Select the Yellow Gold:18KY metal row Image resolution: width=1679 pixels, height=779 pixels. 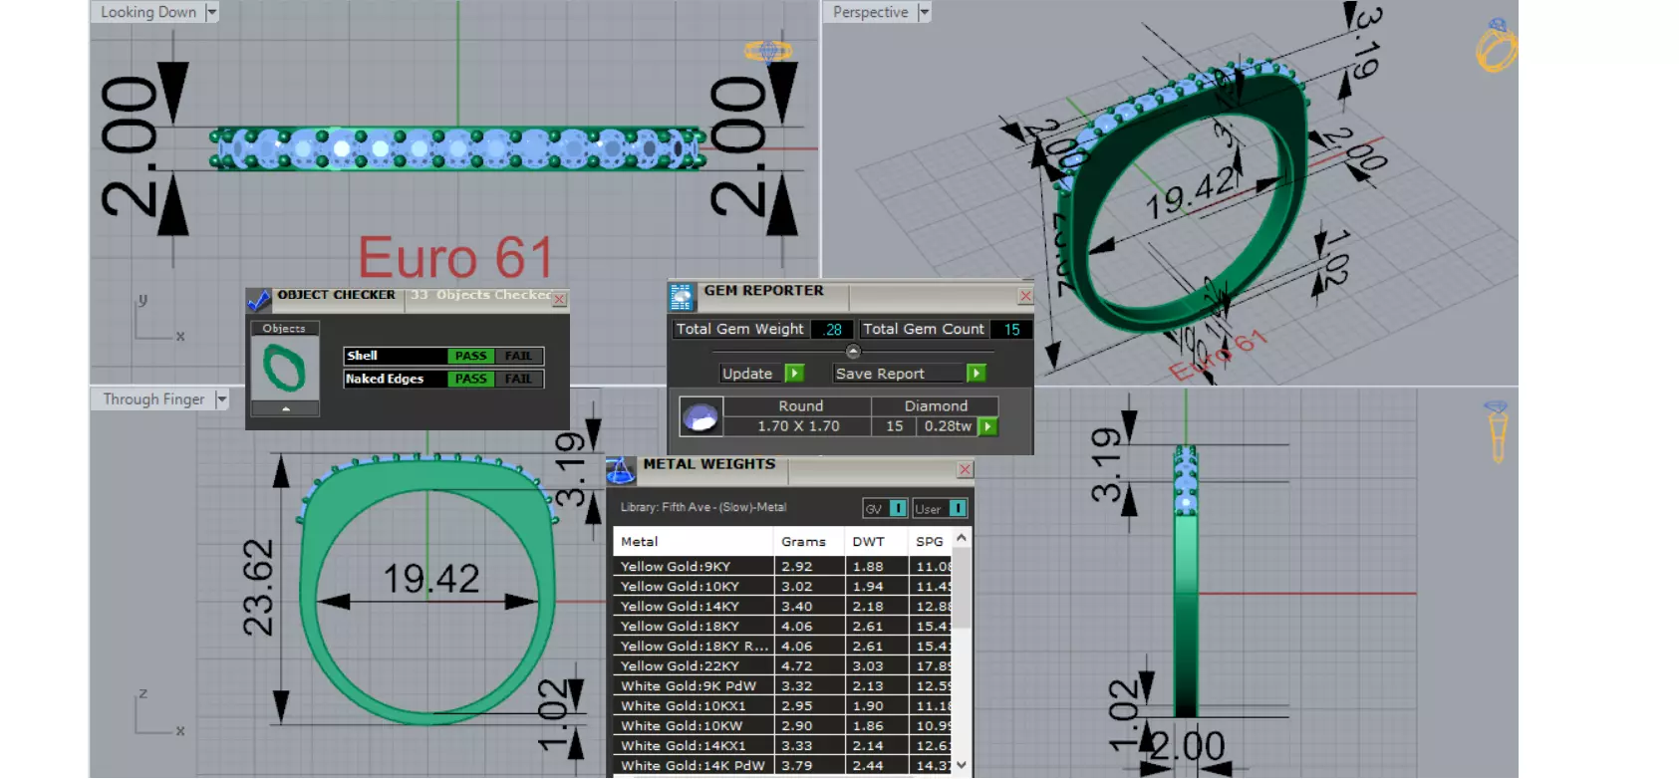tap(783, 627)
